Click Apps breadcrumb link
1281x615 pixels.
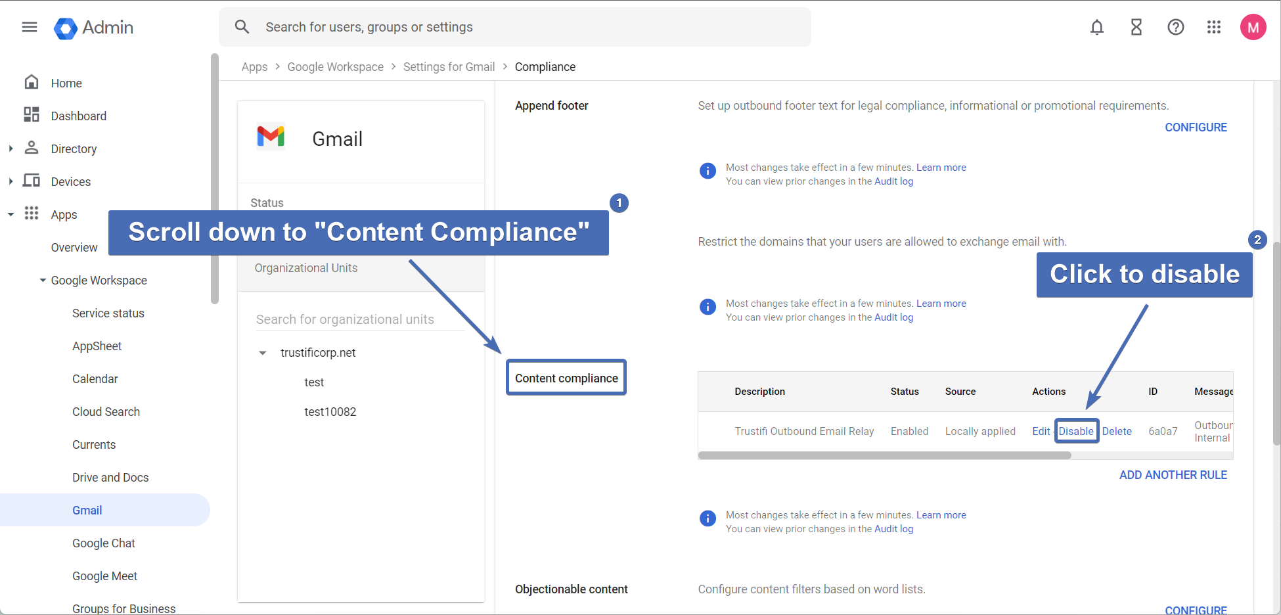click(254, 67)
